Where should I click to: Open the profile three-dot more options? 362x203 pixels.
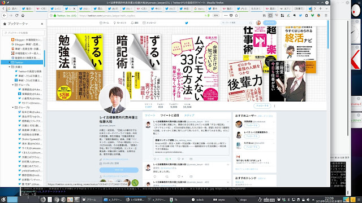pos(274,106)
